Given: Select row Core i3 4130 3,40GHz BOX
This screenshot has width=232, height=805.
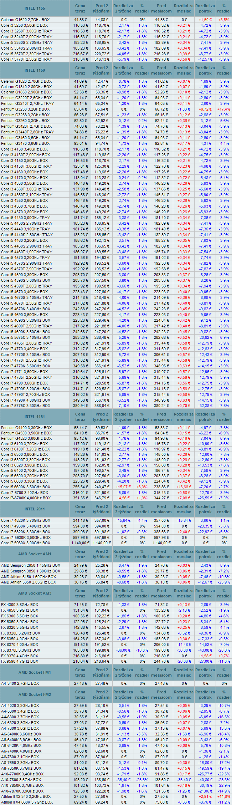Looking at the screenshot, I should (116, 149).
